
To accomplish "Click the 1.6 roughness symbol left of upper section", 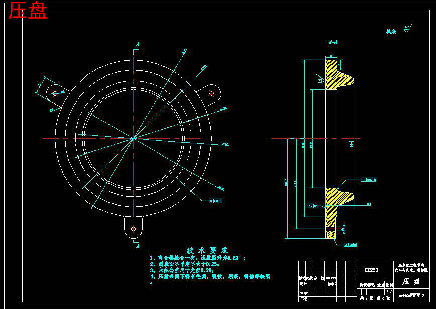I will click(320, 79).
